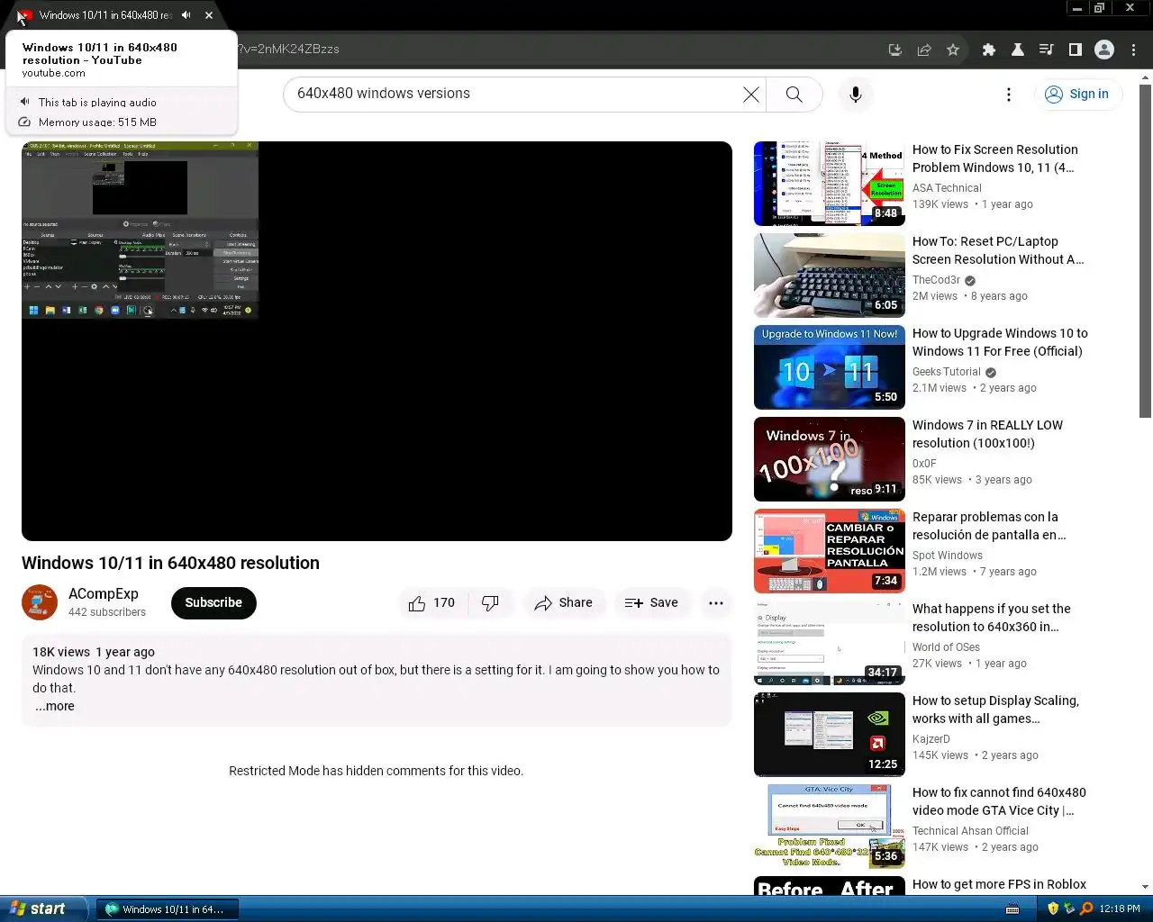Click the Share button under video
The width and height of the screenshot is (1153, 922).
(x=563, y=602)
